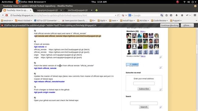Click the page vertical scrollbar thumb
The height and width of the screenshot is (111, 198).
coord(197,49)
